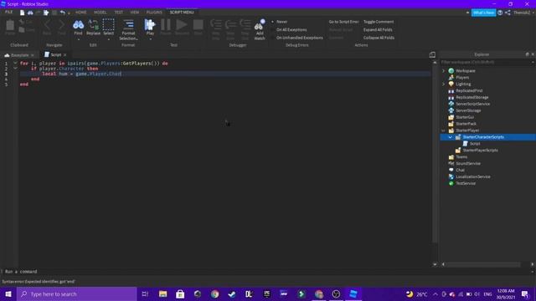
Task: Collapse the for-loop fold arrow on line 1
Action: (15, 64)
